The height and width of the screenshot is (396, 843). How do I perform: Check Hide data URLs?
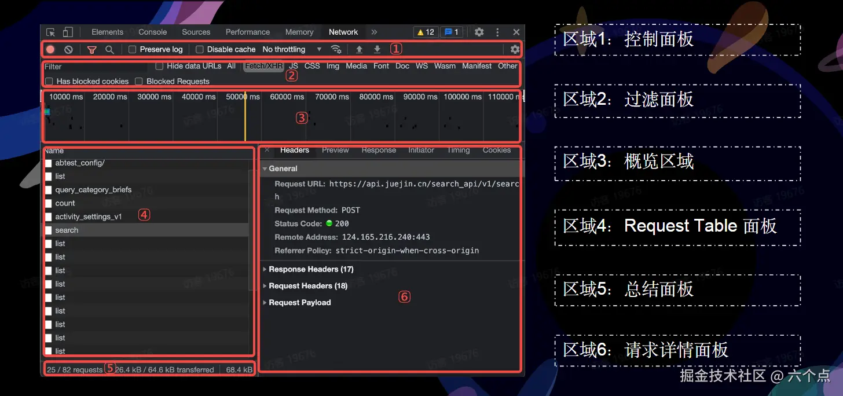tap(159, 66)
